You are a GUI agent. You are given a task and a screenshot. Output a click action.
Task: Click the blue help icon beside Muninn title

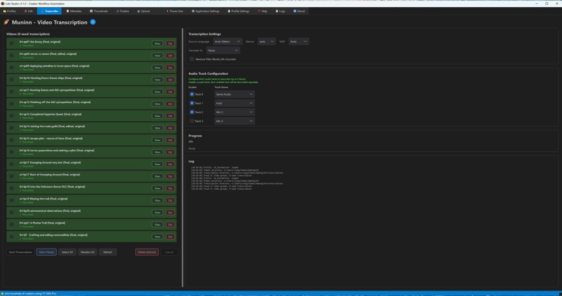[x=93, y=22]
